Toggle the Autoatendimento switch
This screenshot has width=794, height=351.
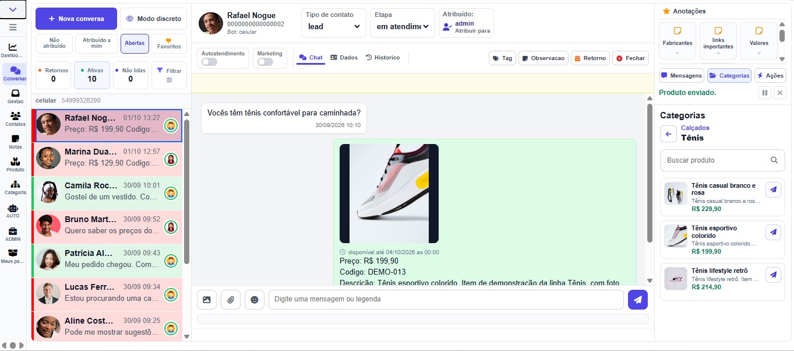(x=209, y=62)
